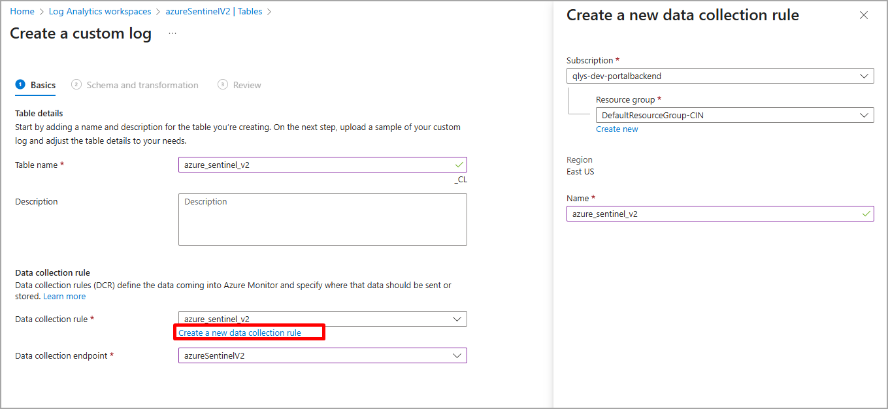Click the Table name input field
The image size is (888, 409).
point(317,165)
